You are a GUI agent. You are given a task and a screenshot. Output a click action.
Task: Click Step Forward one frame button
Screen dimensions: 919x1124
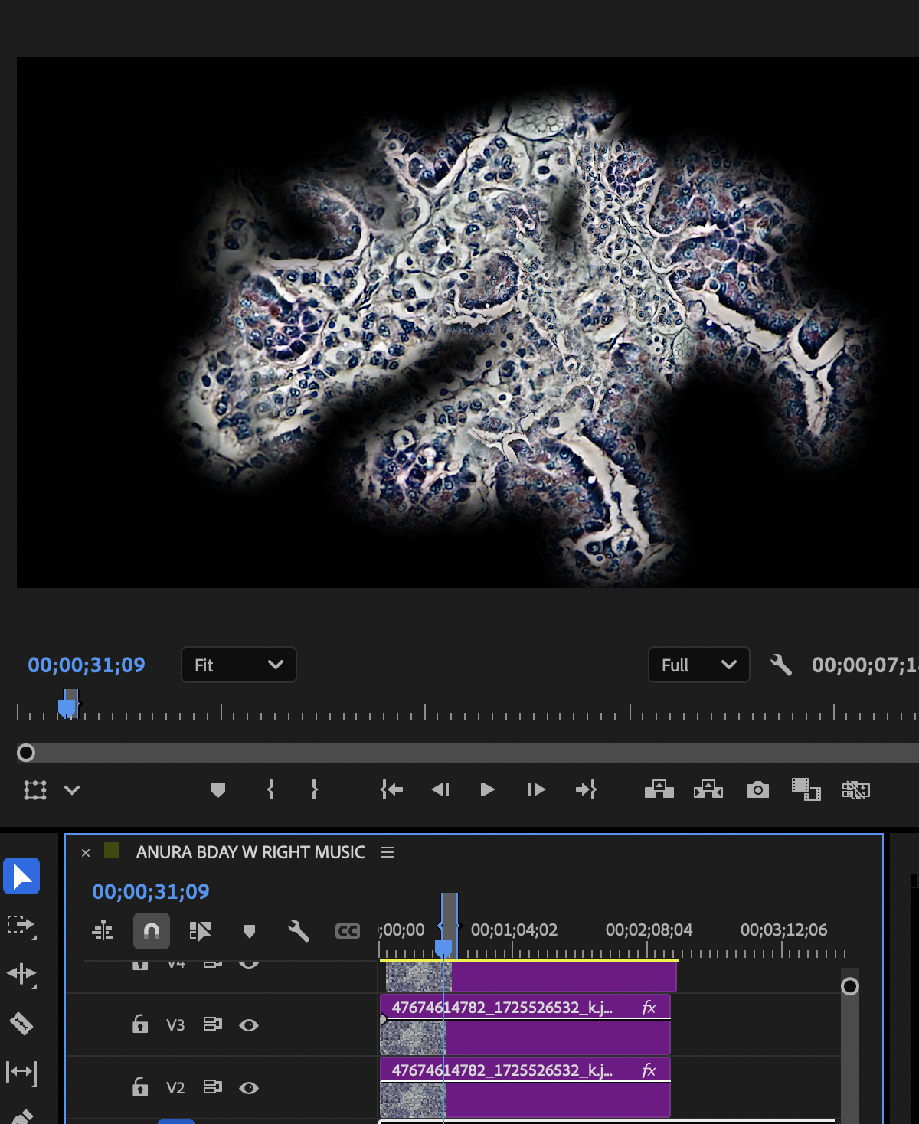click(x=536, y=789)
